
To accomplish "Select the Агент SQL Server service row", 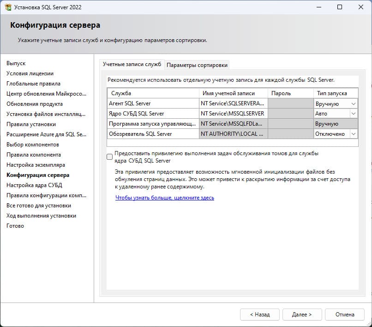I will click(x=153, y=103).
